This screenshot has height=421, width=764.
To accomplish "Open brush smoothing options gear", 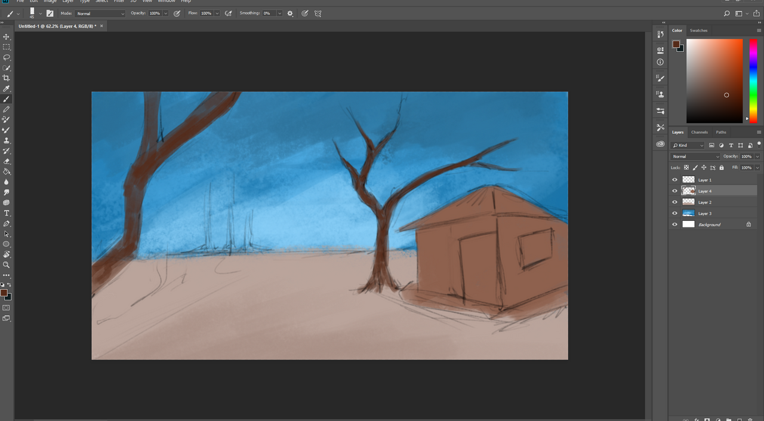I will pos(290,13).
